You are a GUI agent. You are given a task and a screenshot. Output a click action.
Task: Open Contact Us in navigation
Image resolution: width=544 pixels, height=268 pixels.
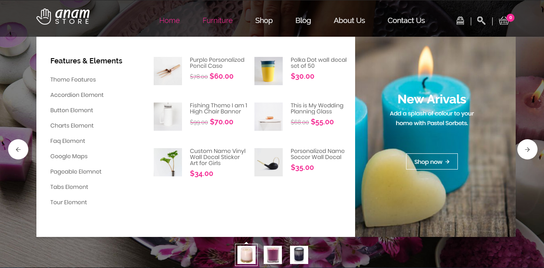pos(406,21)
